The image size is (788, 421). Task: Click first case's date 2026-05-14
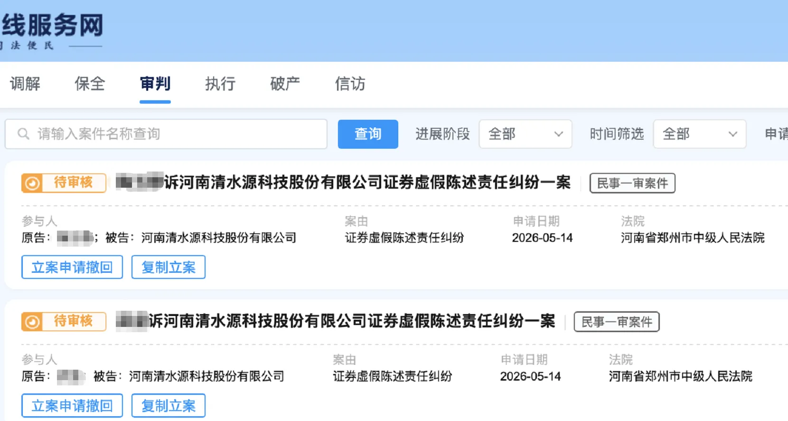(542, 238)
